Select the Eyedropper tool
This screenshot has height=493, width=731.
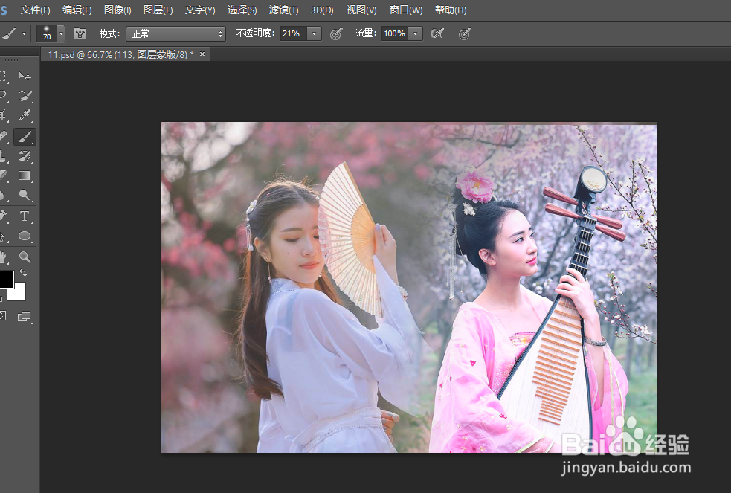click(25, 115)
